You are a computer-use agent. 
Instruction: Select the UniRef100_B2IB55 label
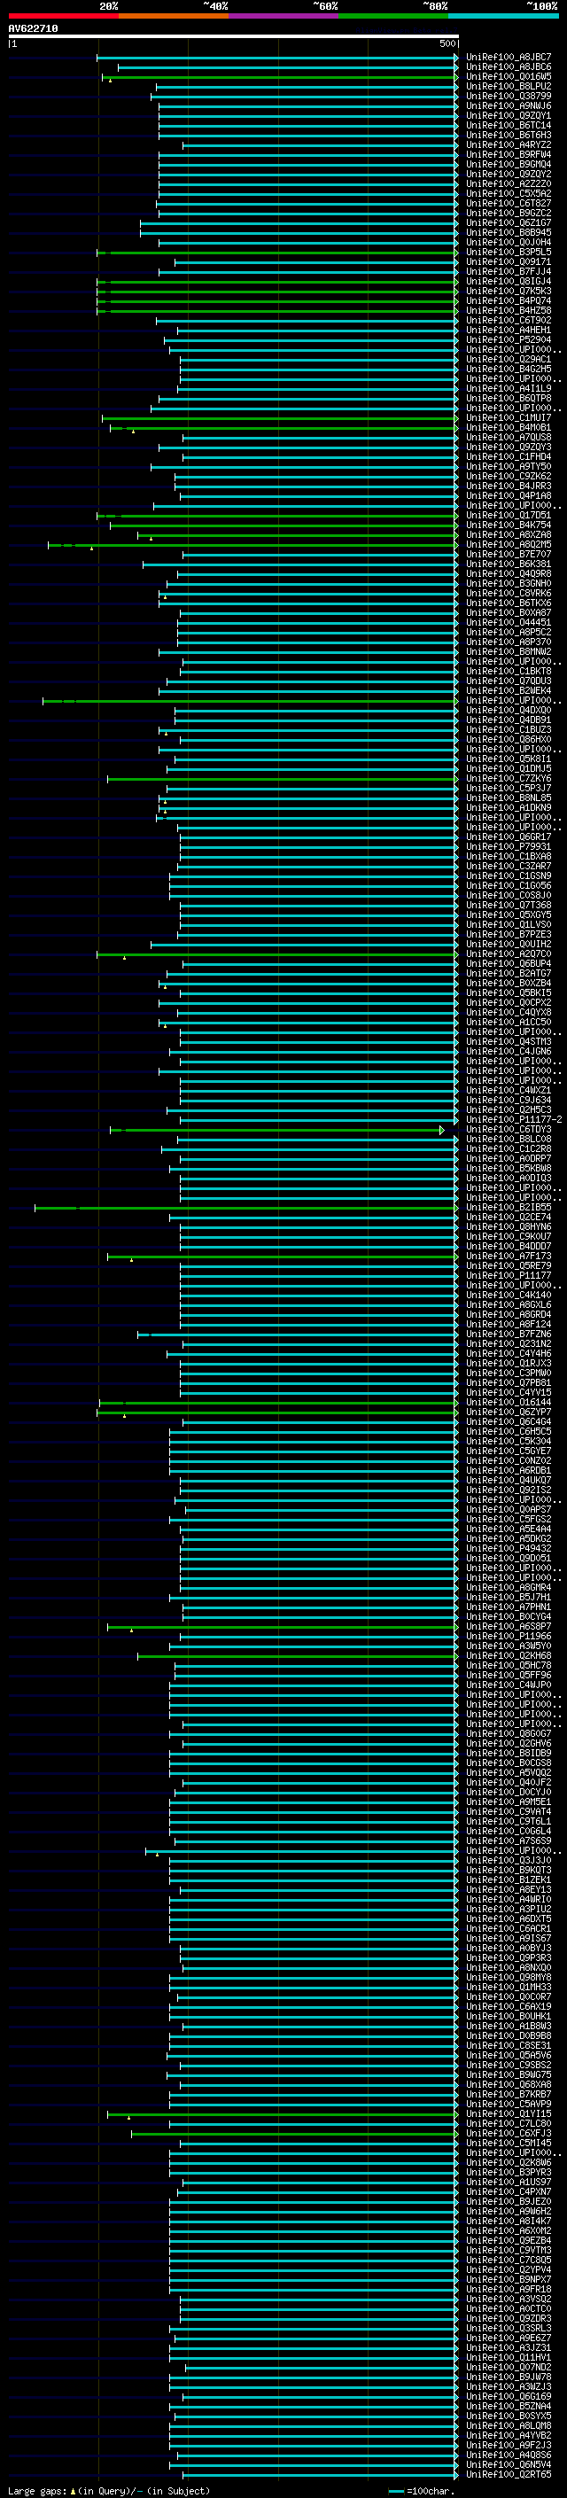point(508,1207)
